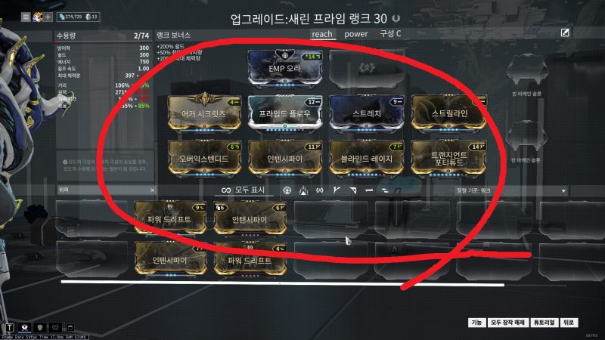Image resolution: width=605 pixels, height=340 pixels.
Task: Filter mods by Naramon dash polarity icon
Action: click(x=369, y=190)
